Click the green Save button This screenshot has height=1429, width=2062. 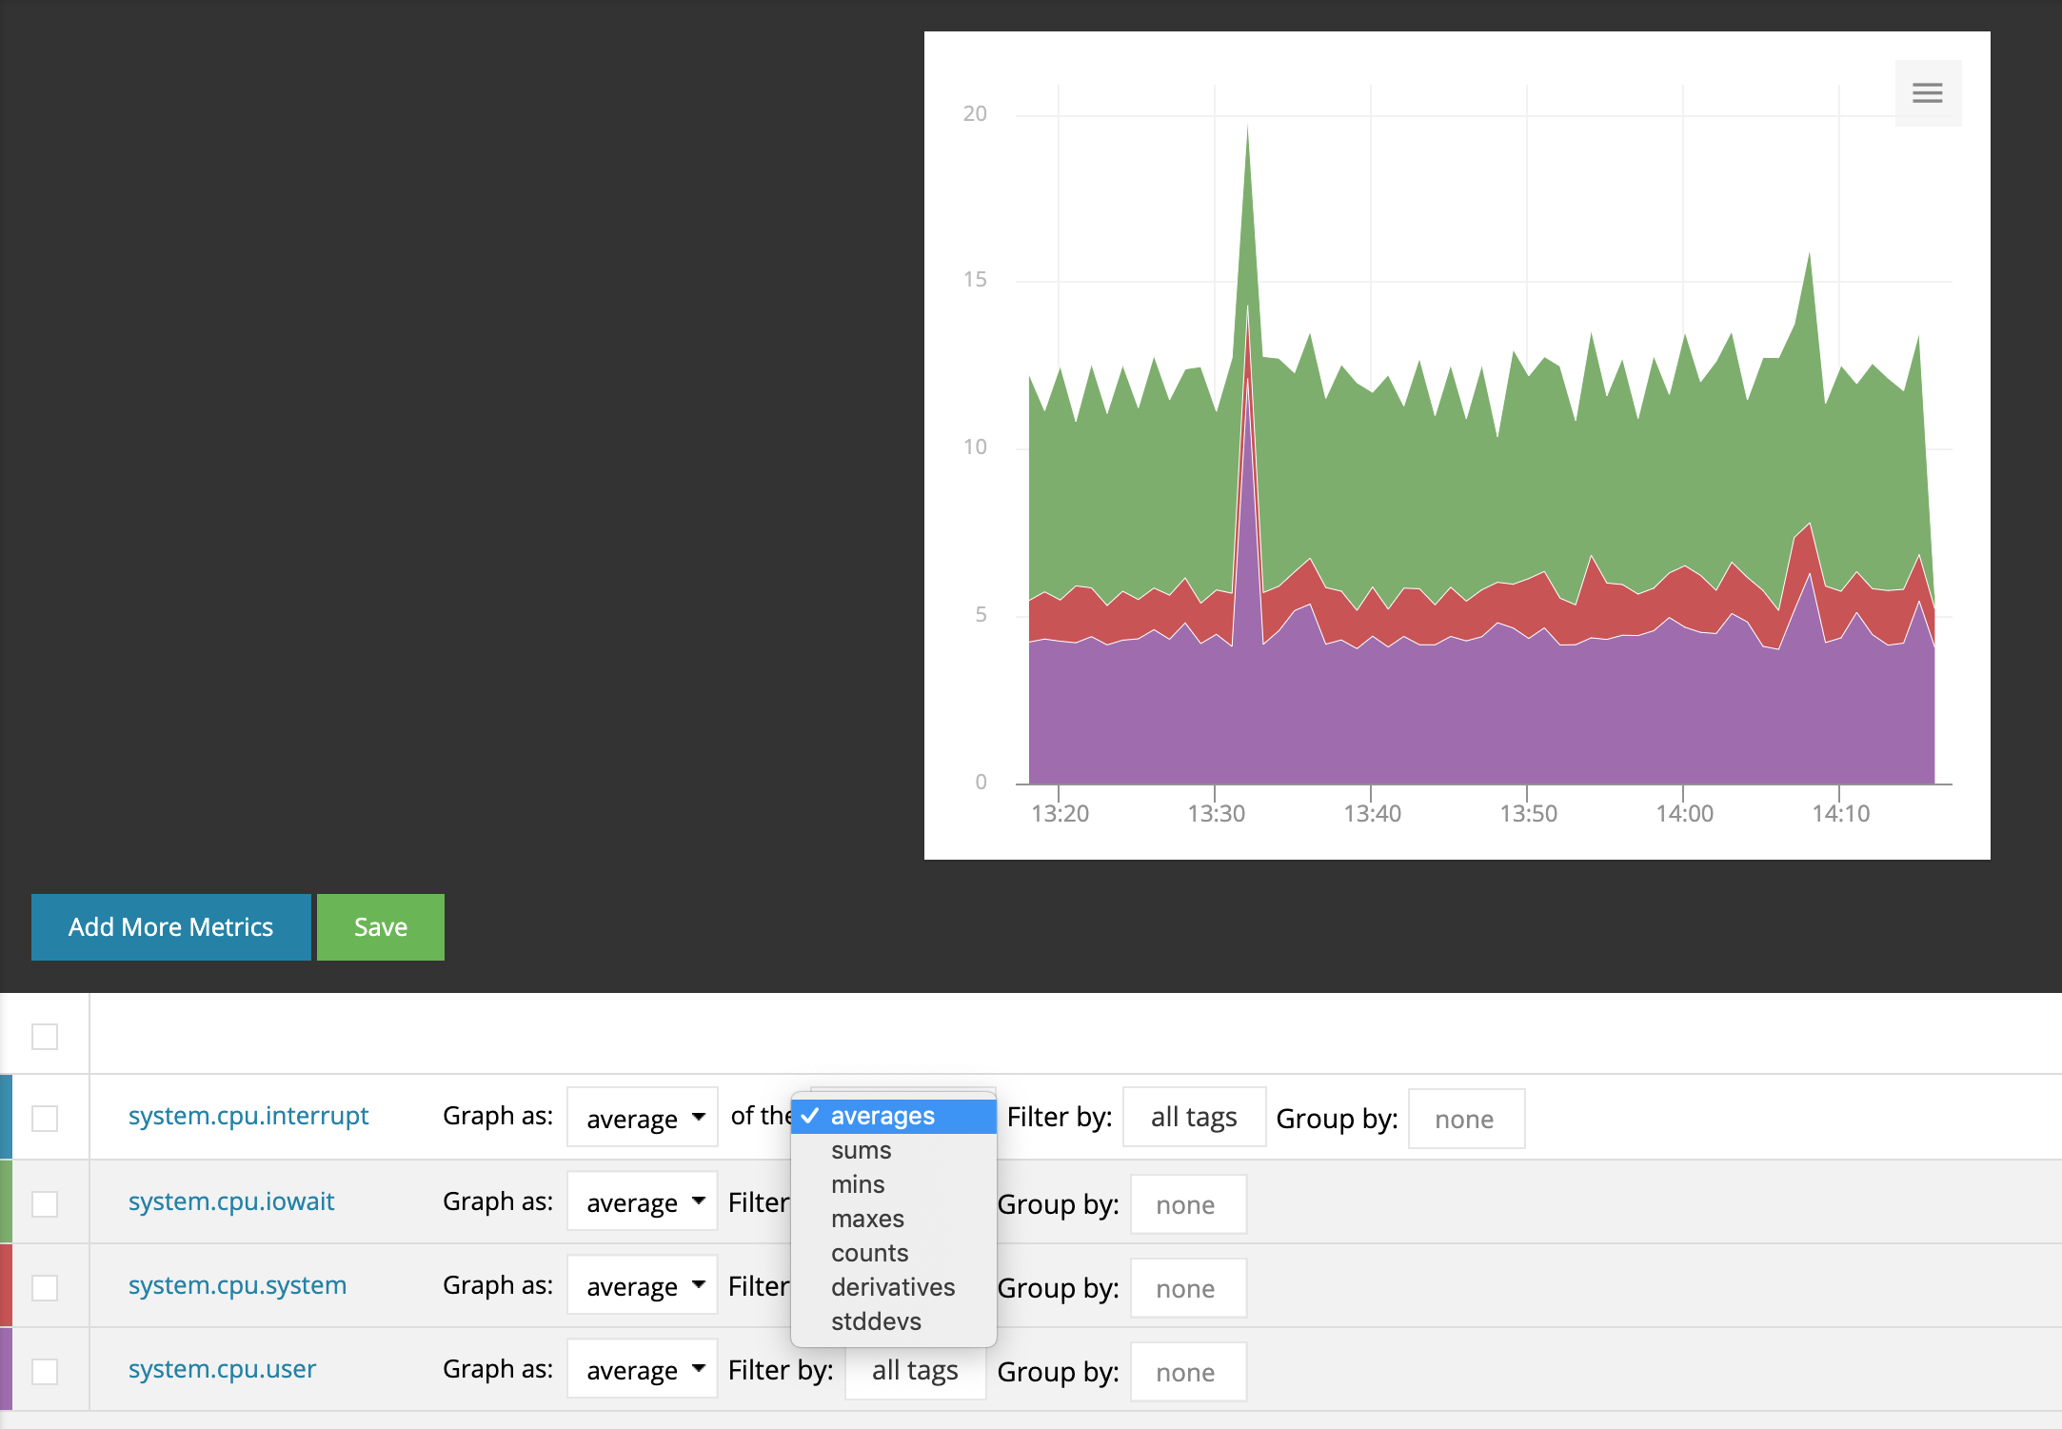tap(380, 926)
